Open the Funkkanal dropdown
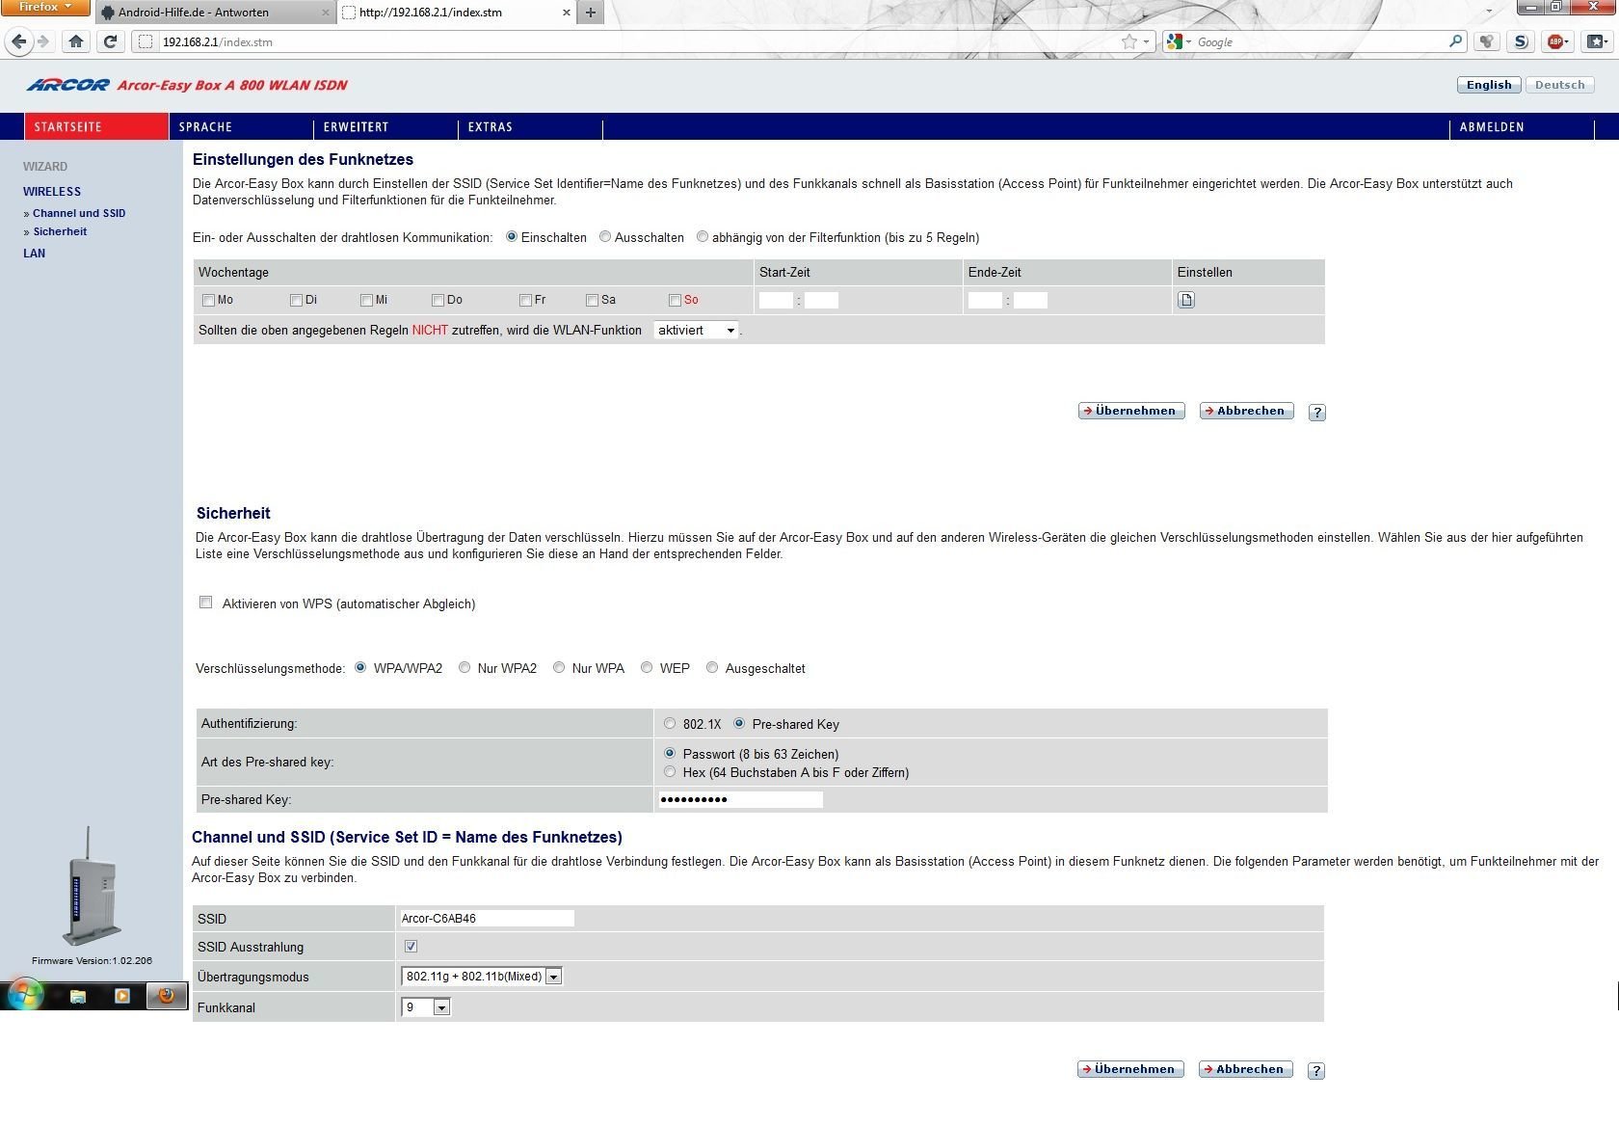The width and height of the screenshot is (1619, 1126). (x=426, y=1007)
